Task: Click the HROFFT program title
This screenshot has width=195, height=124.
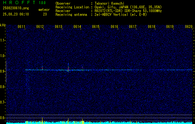Action: [19, 2]
